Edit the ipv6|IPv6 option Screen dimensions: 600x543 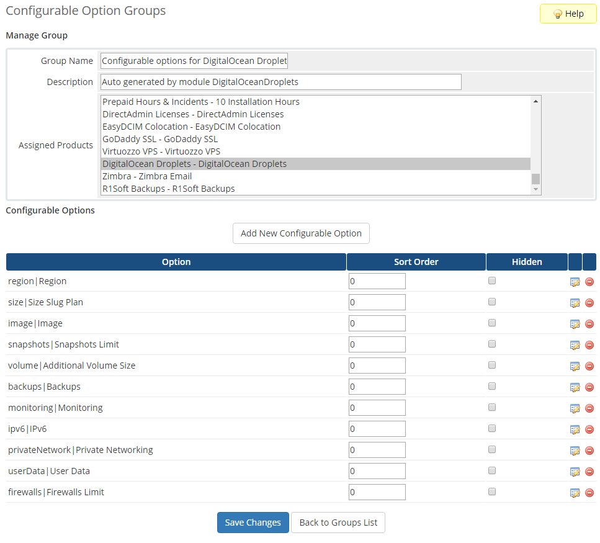575,429
